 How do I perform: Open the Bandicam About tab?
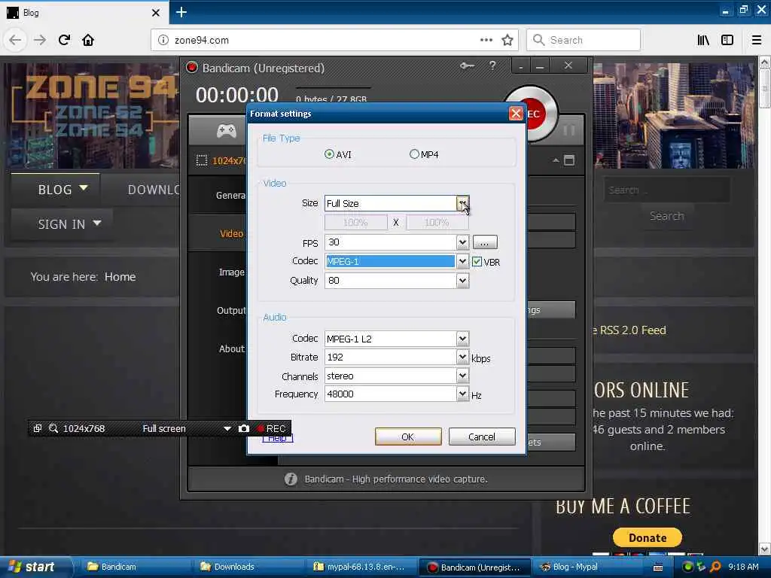pos(232,348)
